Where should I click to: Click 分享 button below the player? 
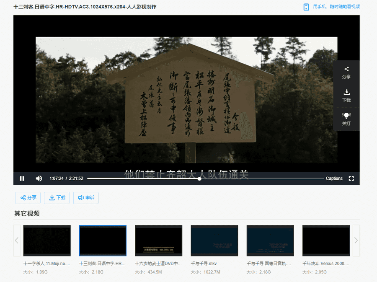click(x=28, y=198)
